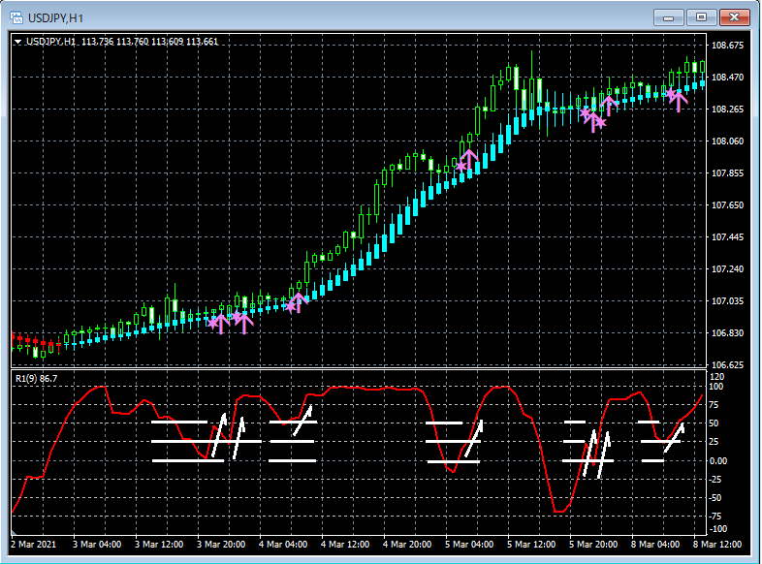Click the 4 Mar 12:00 time axis label
This screenshot has height=564, width=762.
(345, 544)
